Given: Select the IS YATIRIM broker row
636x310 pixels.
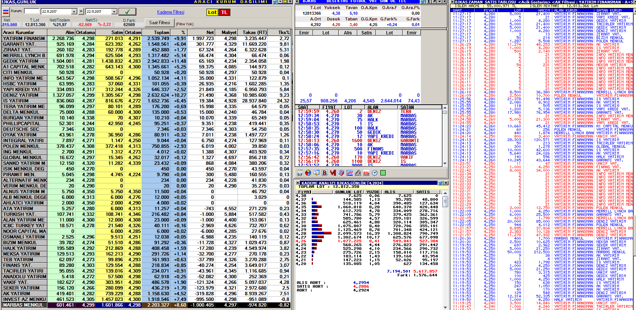Looking at the screenshot, I should (146, 101).
